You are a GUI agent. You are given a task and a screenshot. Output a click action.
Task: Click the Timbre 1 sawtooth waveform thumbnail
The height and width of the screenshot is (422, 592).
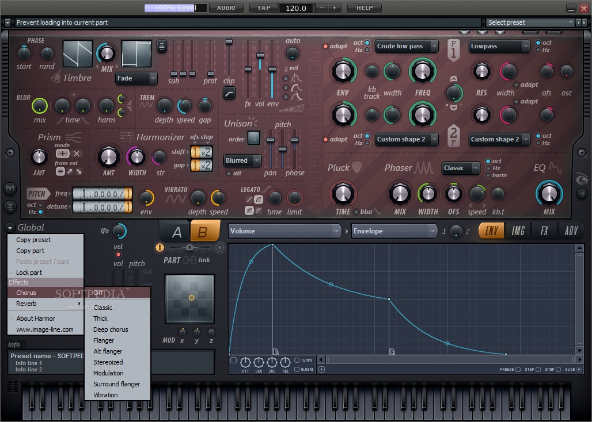coord(77,54)
